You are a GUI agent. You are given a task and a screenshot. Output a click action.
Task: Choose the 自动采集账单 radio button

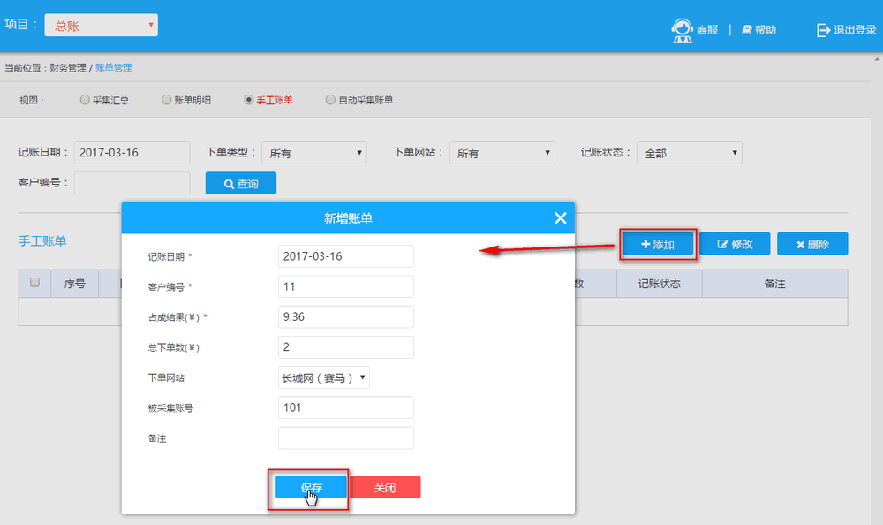coord(330,100)
